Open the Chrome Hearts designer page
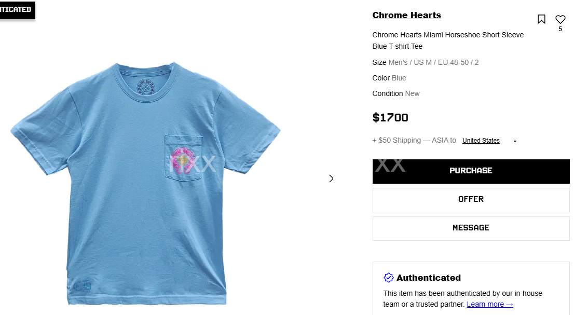Screen dimensions: 574x315 [406, 15]
